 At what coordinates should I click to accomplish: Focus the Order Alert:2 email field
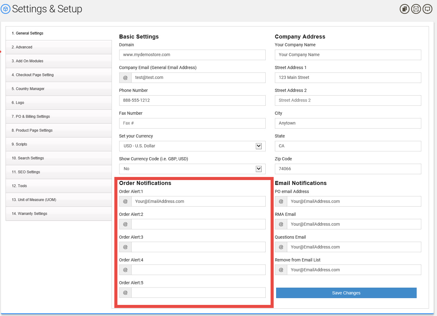pos(198,224)
